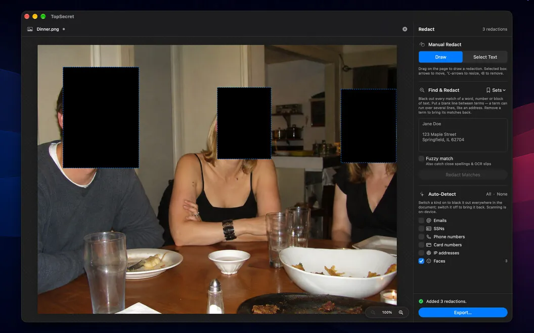This screenshot has height=333, width=534.
Task: Enable Card numbers auto-detection checkbox
Action: [421, 245]
